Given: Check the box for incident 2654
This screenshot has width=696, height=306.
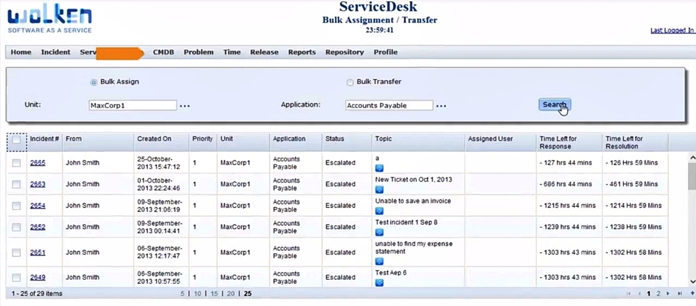Looking at the screenshot, I should pyautogui.click(x=16, y=206).
